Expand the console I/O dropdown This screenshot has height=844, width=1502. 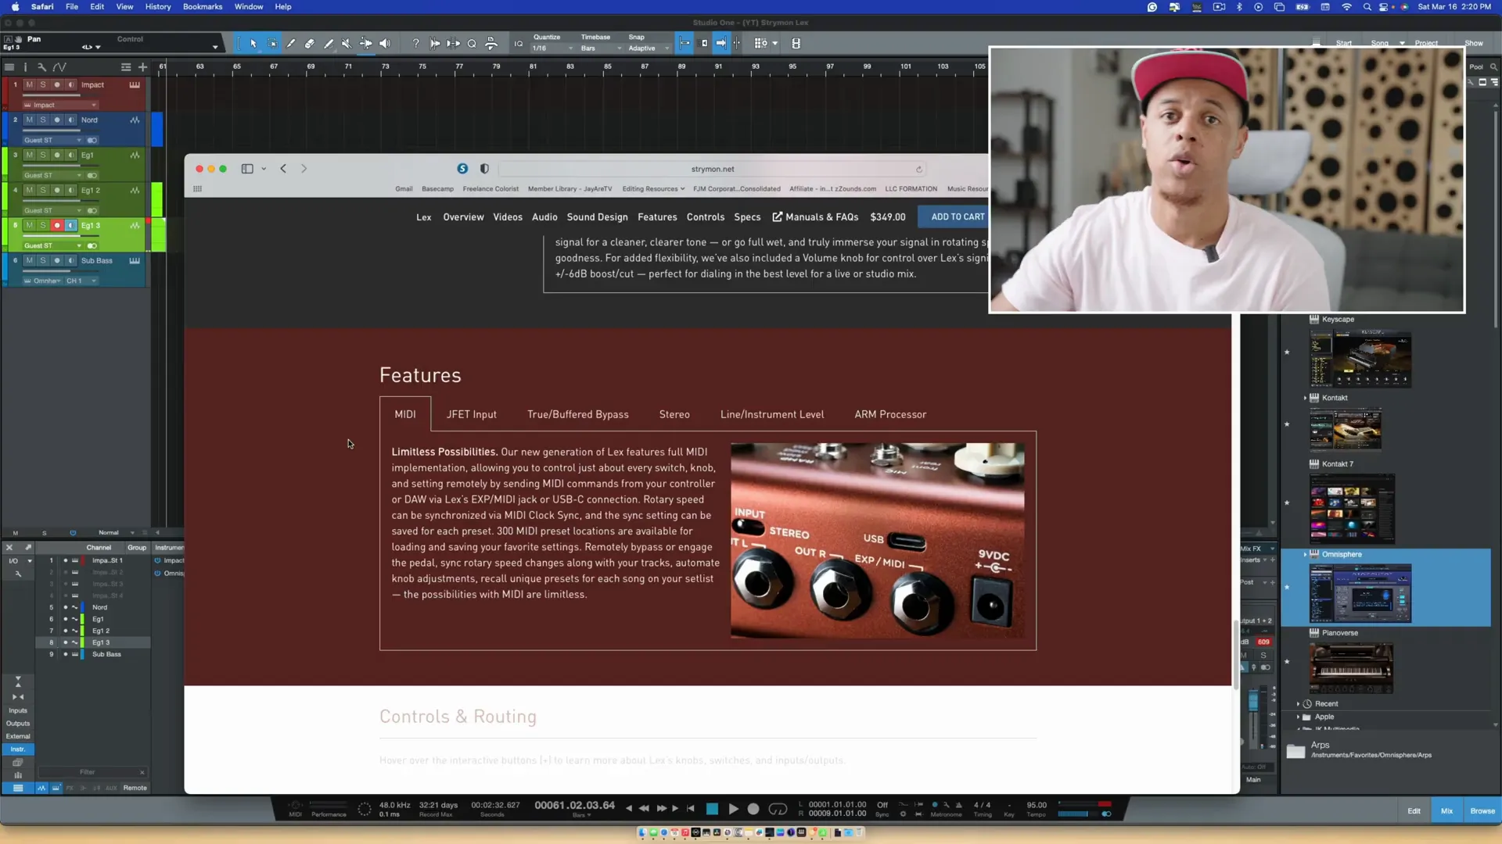coord(30,561)
